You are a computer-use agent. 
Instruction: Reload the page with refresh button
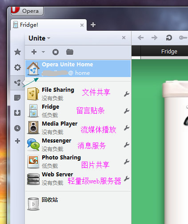pos(169,38)
